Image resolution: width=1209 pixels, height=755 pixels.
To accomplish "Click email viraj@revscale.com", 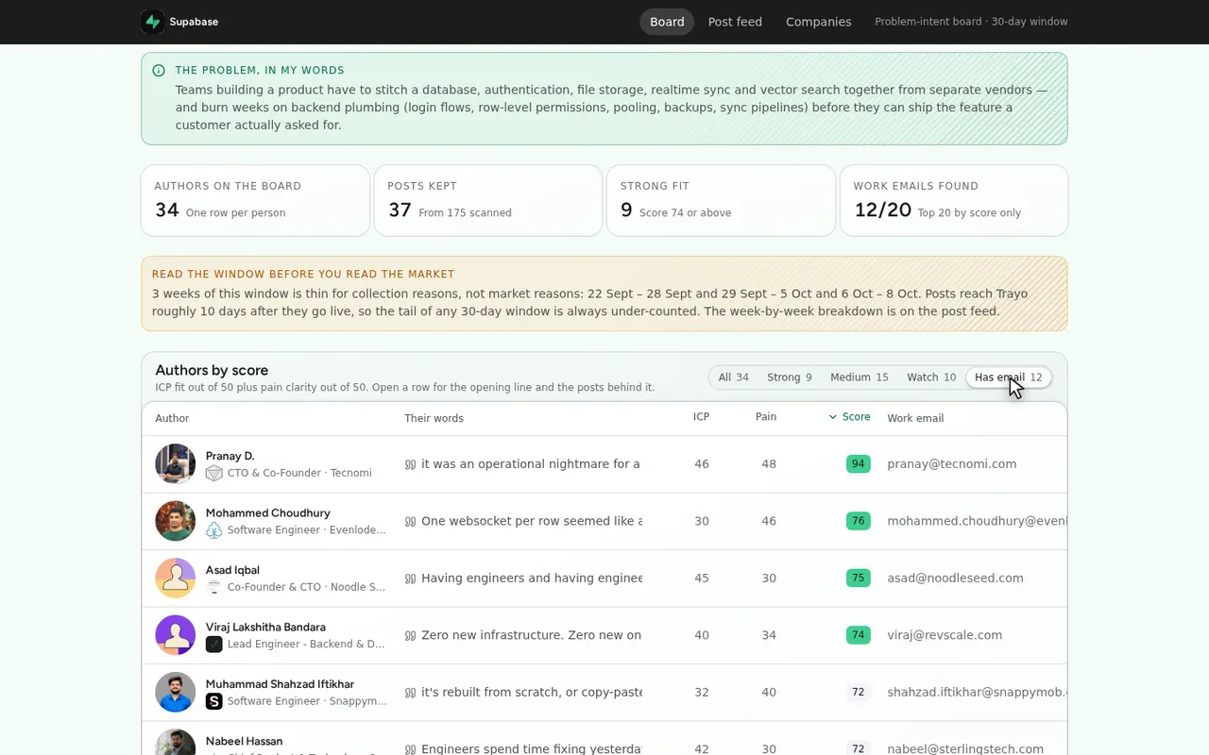I will tap(945, 635).
